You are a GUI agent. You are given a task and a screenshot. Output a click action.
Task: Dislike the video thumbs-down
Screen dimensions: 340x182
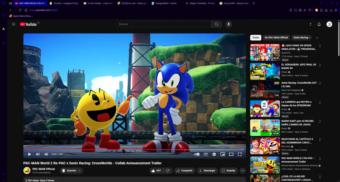[168, 171]
